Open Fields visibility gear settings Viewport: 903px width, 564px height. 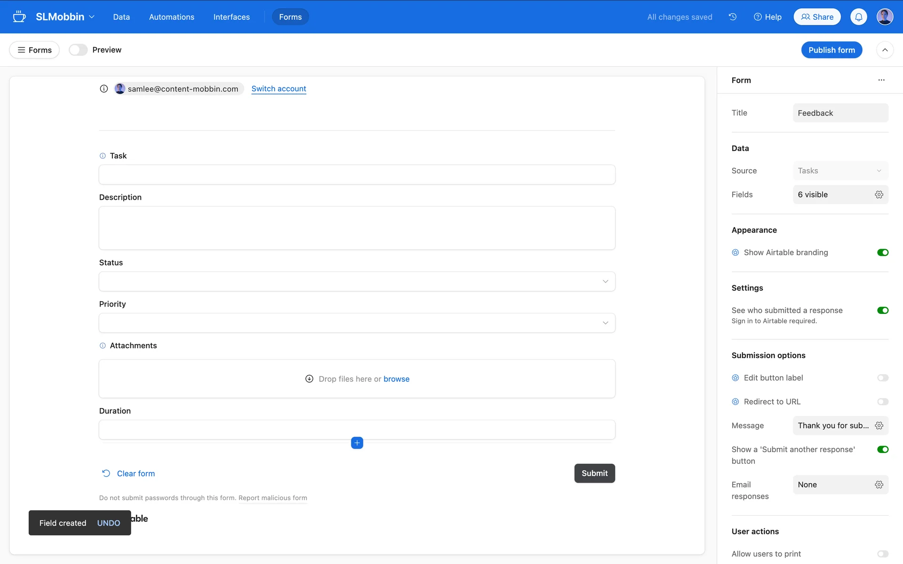point(879,195)
